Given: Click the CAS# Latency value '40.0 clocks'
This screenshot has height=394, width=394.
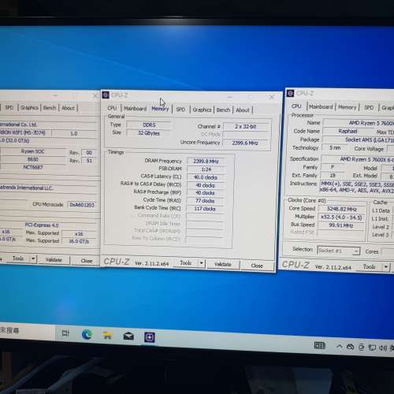Looking at the screenshot, I should tap(206, 177).
